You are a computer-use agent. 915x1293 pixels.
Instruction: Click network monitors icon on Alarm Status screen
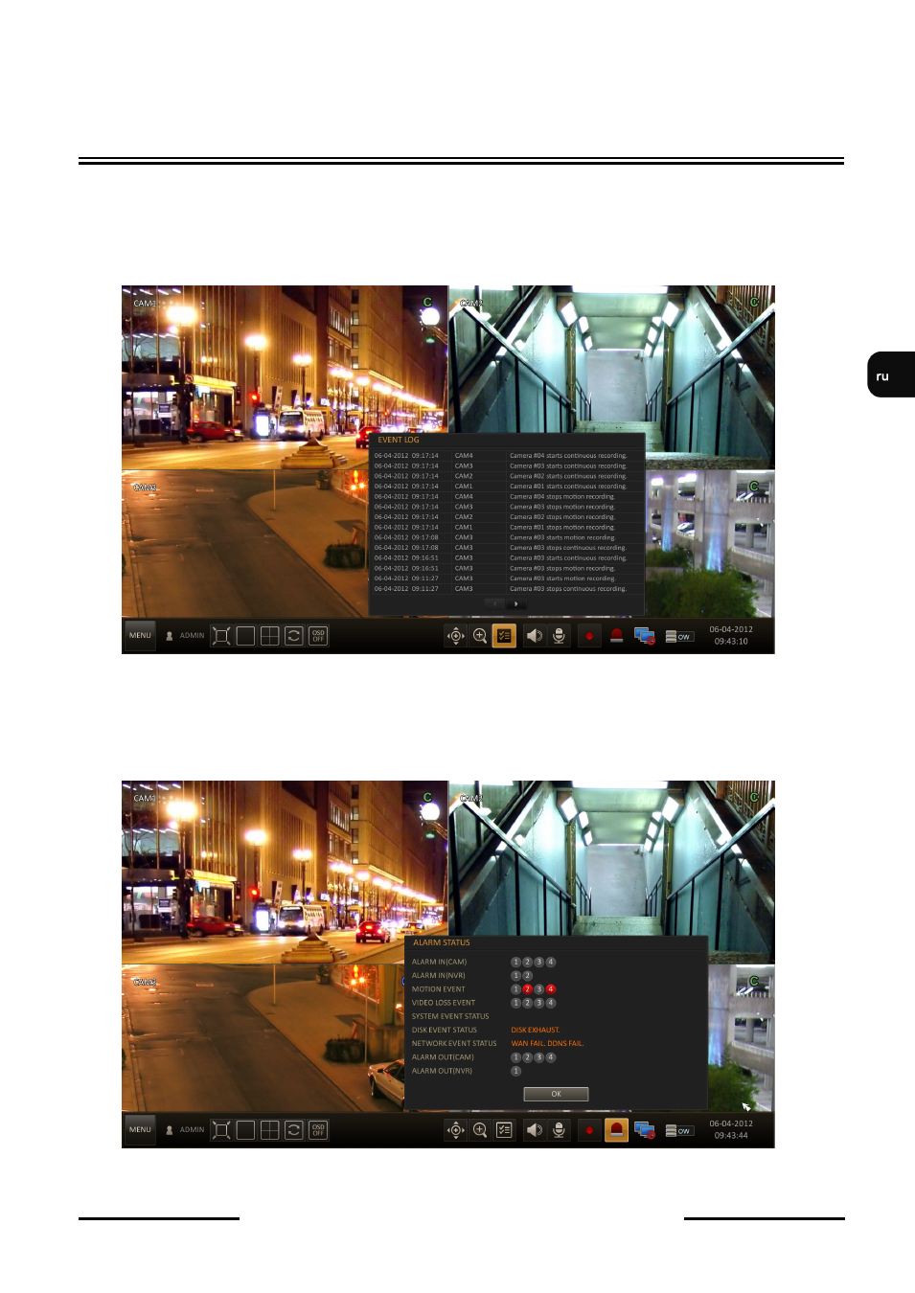(645, 1130)
